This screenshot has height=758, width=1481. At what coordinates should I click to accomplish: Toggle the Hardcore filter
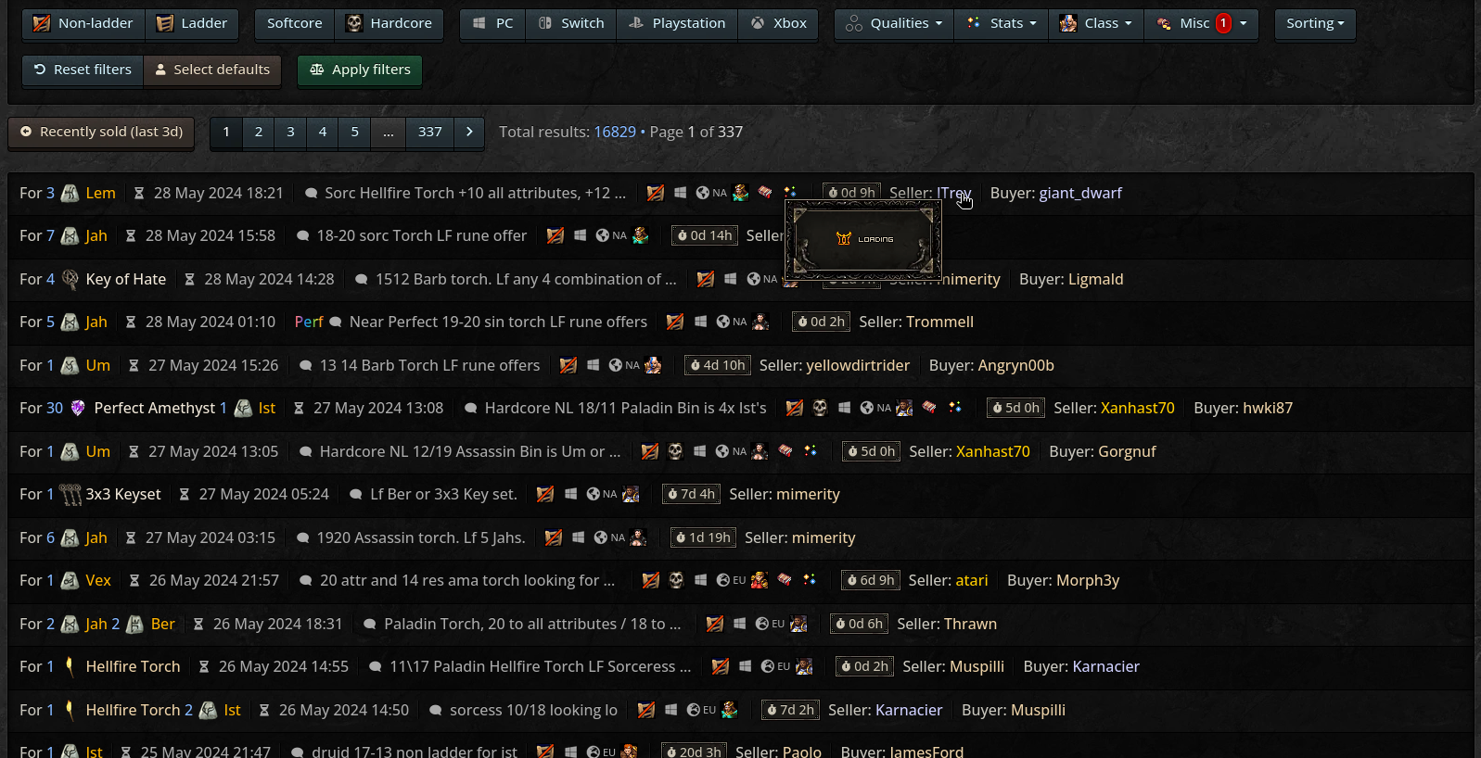[389, 23]
